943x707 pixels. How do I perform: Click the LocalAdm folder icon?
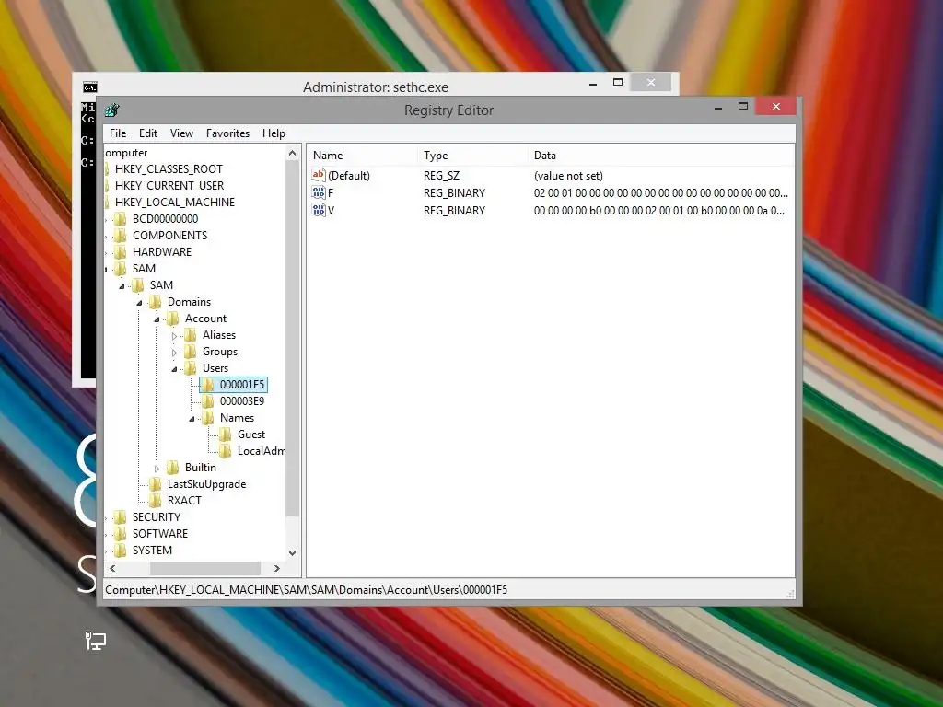tap(225, 450)
